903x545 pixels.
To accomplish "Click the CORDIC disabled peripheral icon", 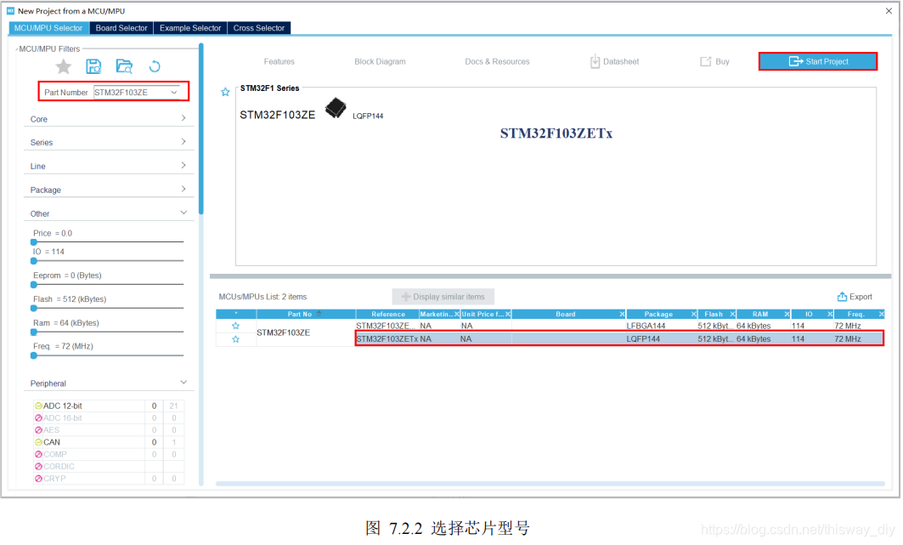I will pos(38,467).
